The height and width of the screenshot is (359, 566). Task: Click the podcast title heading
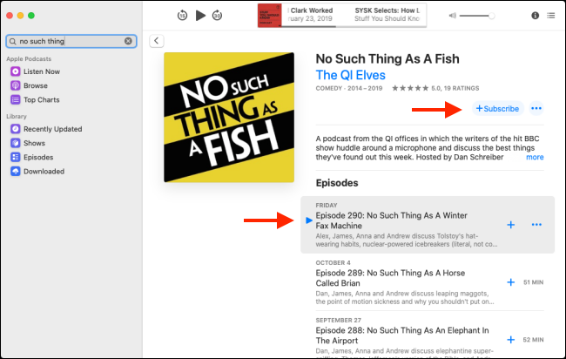click(387, 59)
